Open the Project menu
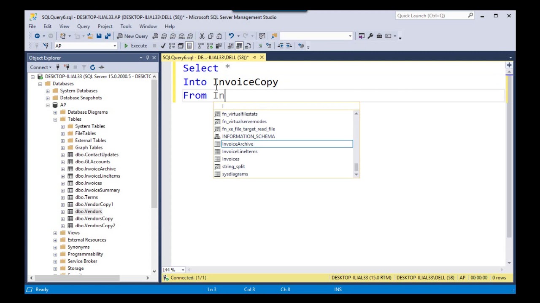540x303 pixels. tap(105, 26)
